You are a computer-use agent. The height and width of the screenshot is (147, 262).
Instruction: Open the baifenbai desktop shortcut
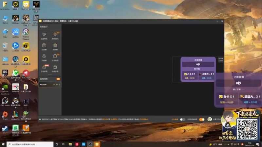15,88
